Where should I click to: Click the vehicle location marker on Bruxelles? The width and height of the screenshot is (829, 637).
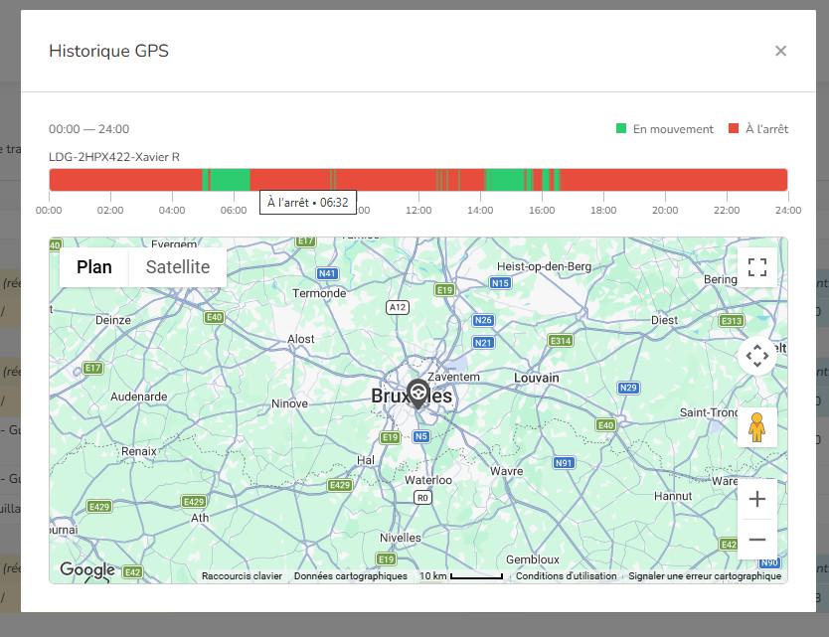pyautogui.click(x=417, y=394)
